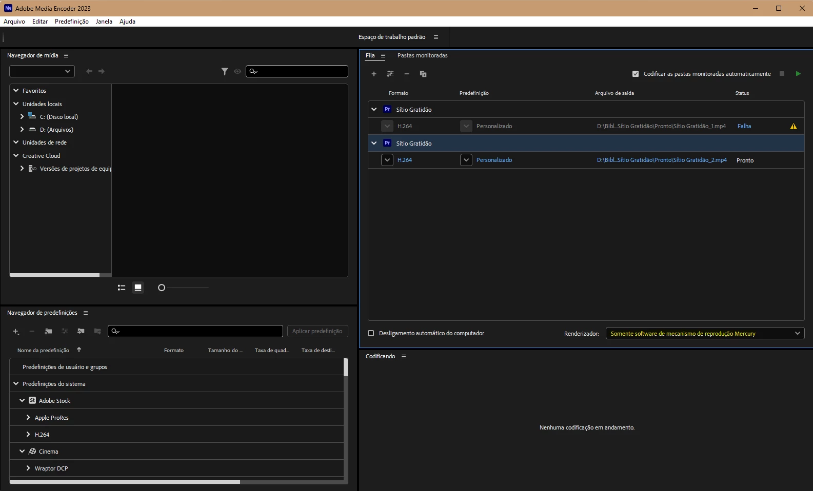Click the add source plus icon in Fila
The image size is (813, 491).
[374, 74]
